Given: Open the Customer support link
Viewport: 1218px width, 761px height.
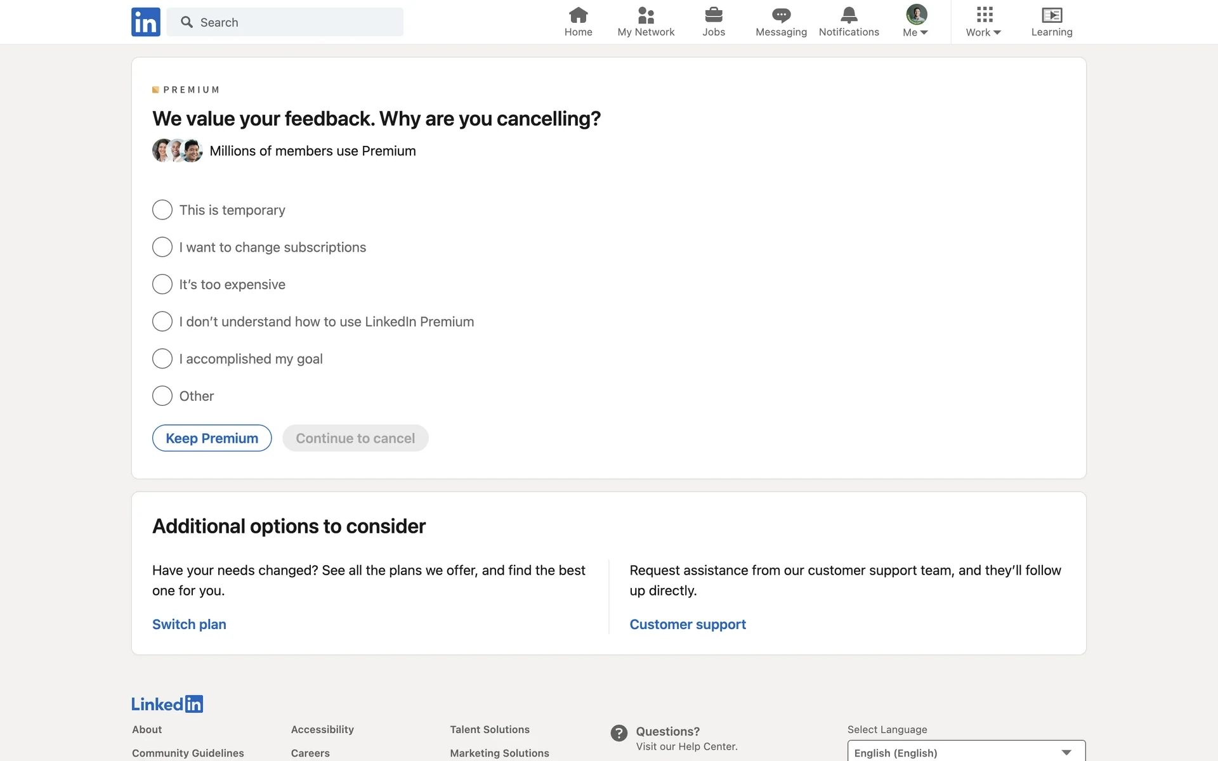Looking at the screenshot, I should pos(688,625).
